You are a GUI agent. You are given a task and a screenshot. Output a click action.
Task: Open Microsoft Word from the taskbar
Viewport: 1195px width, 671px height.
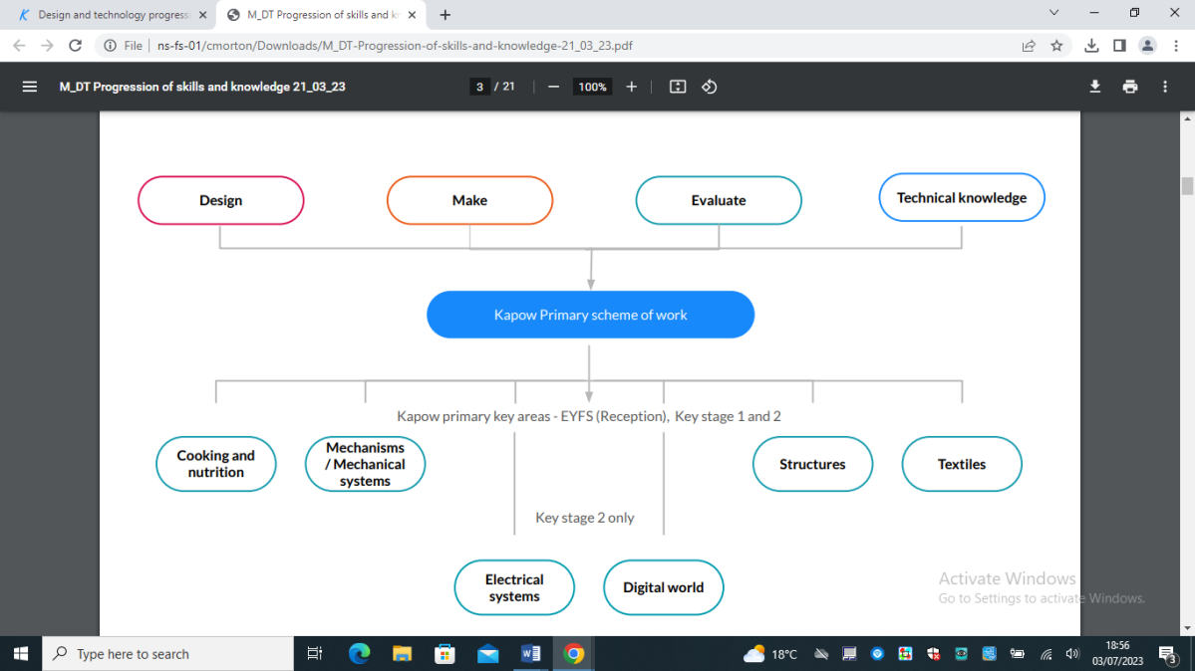530,654
